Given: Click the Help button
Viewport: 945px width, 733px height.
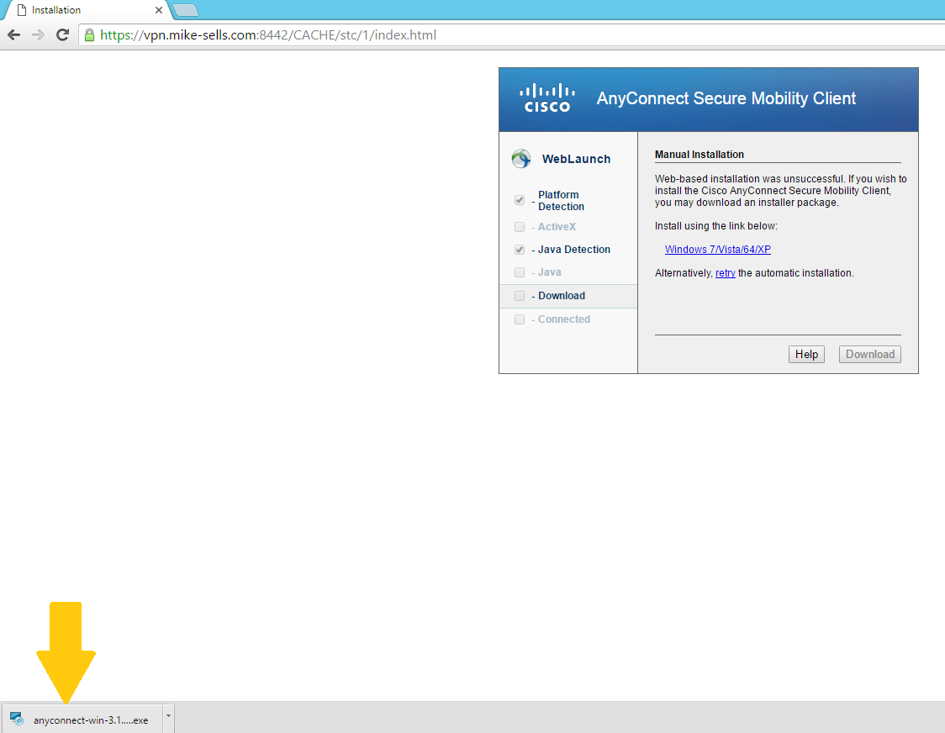Looking at the screenshot, I should point(806,355).
